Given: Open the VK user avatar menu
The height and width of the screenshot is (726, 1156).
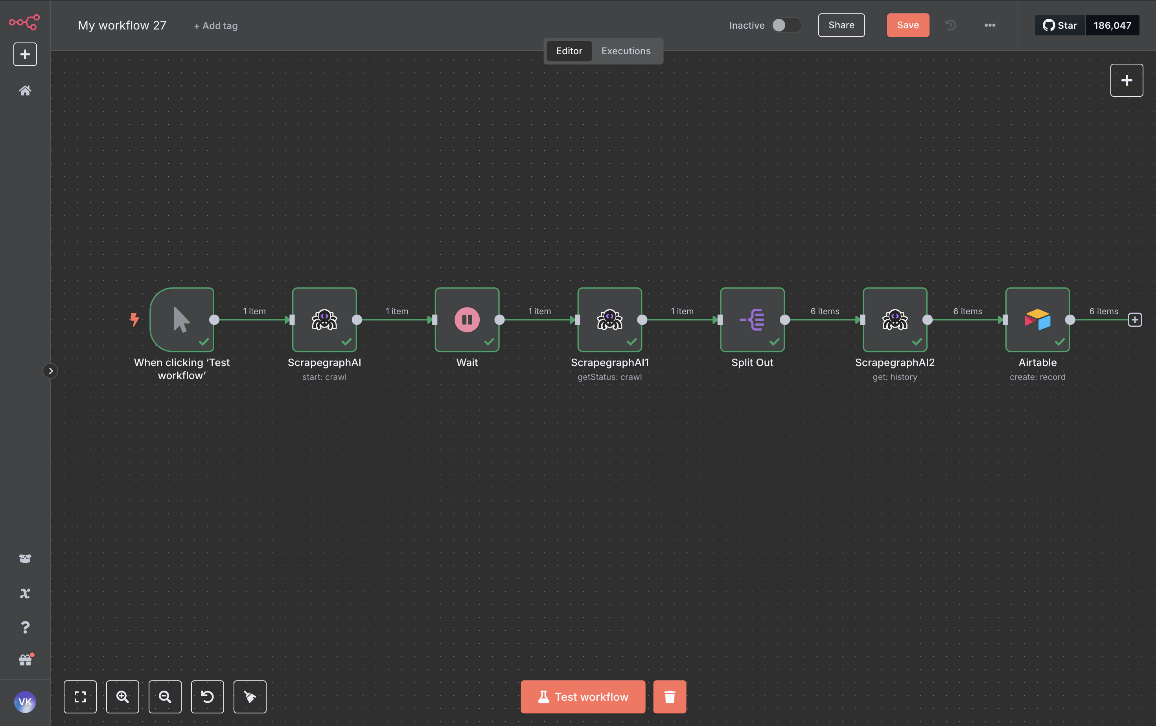Looking at the screenshot, I should click(x=25, y=702).
